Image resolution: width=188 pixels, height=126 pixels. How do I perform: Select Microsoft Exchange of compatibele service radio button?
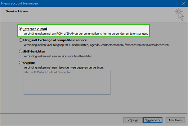click(20, 40)
